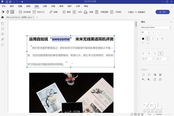Viewport: 174px width, 116px height.
Task: Align text right
Action: (155, 53)
